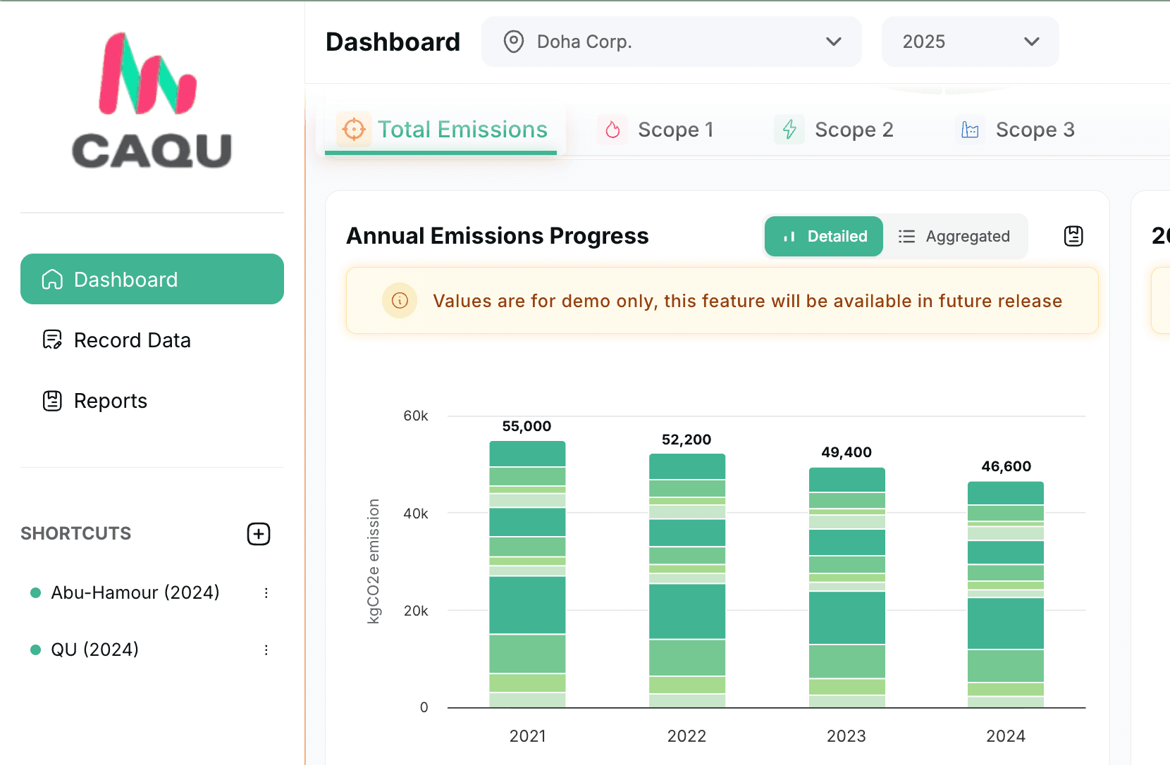Switch to the Scope 2 tab
Screen dimensions: 1170x765
835,130
